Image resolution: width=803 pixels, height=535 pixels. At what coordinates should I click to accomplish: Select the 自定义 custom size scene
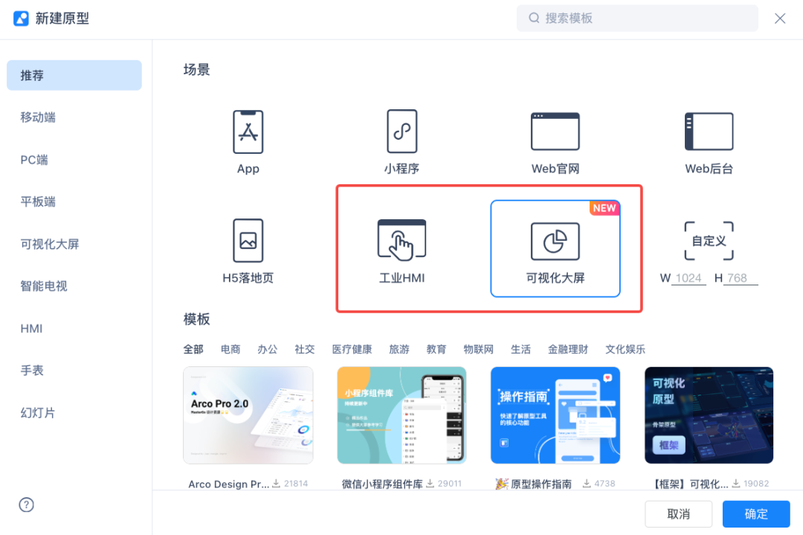709,239
